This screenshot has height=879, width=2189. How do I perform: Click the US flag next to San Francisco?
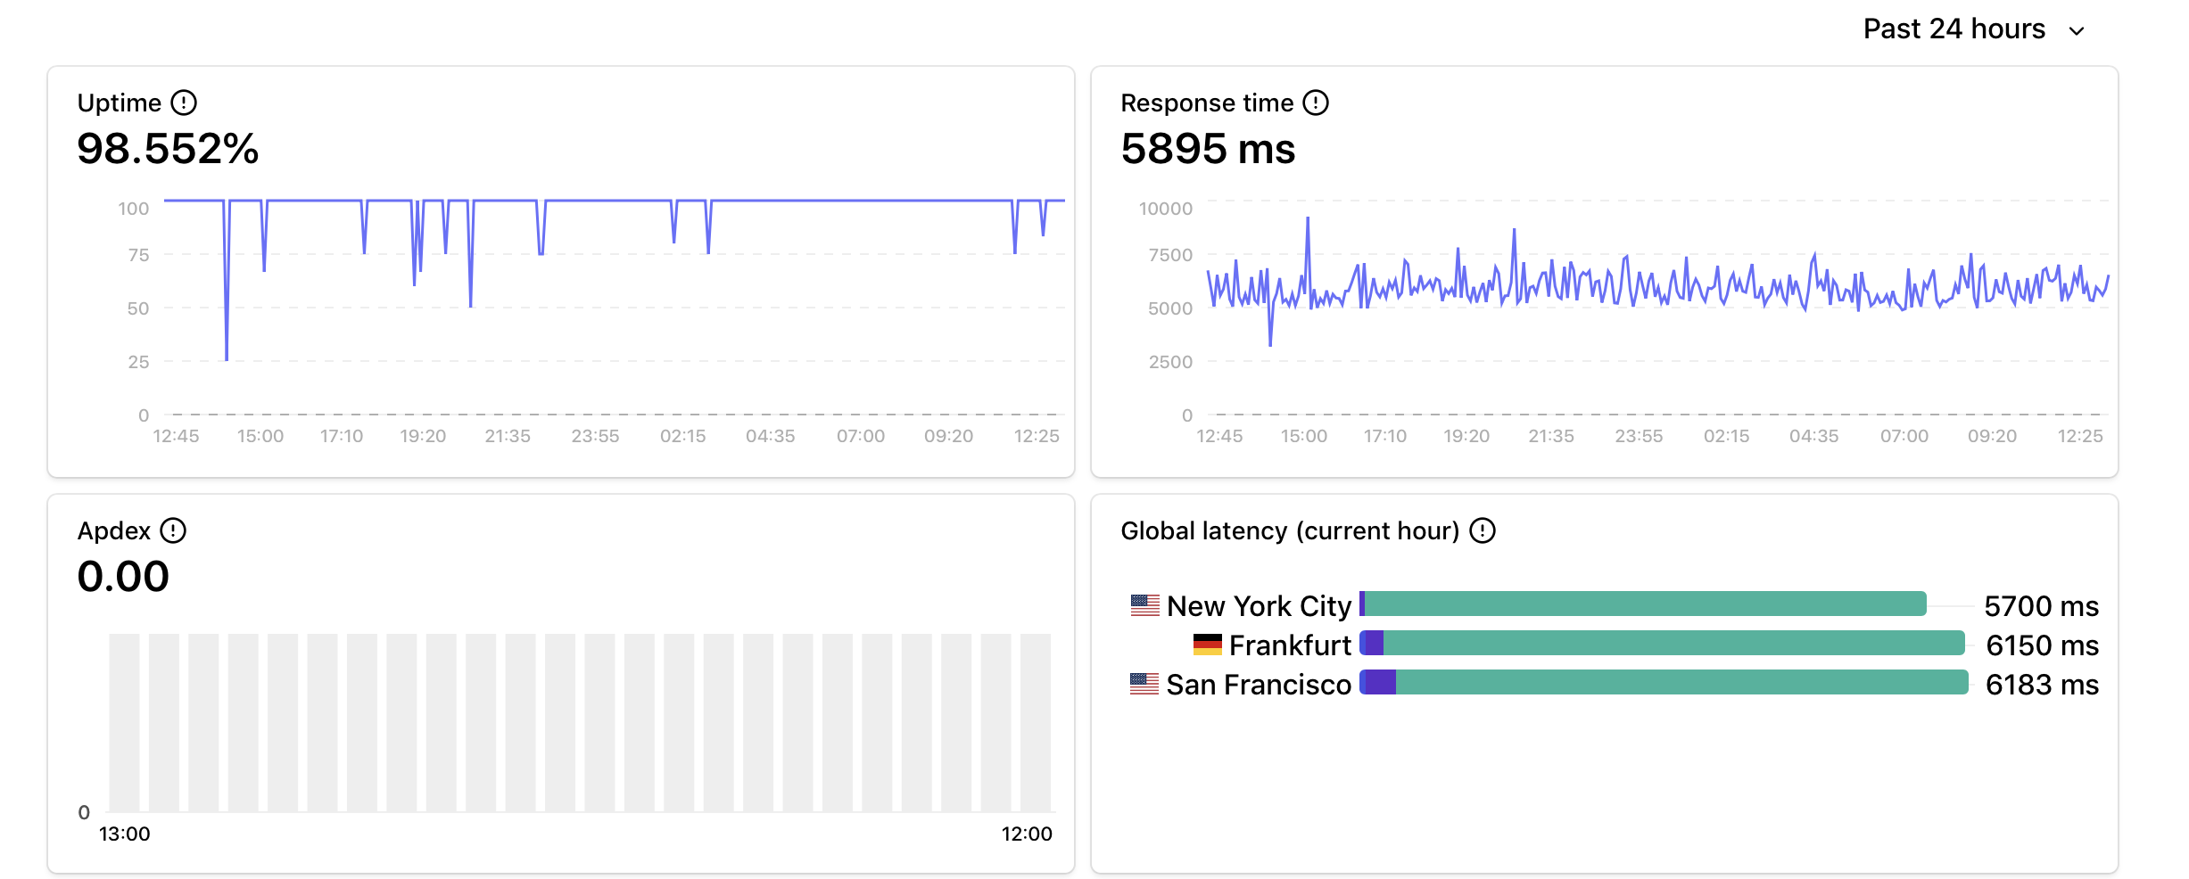point(1144,684)
